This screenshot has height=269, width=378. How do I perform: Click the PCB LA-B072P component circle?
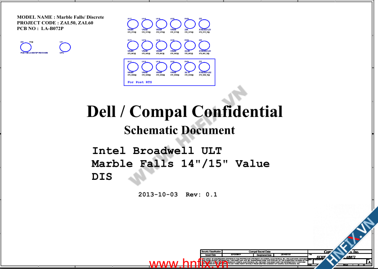point(25,47)
